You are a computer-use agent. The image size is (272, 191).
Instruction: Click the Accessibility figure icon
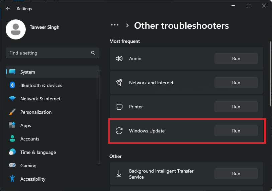12,179
